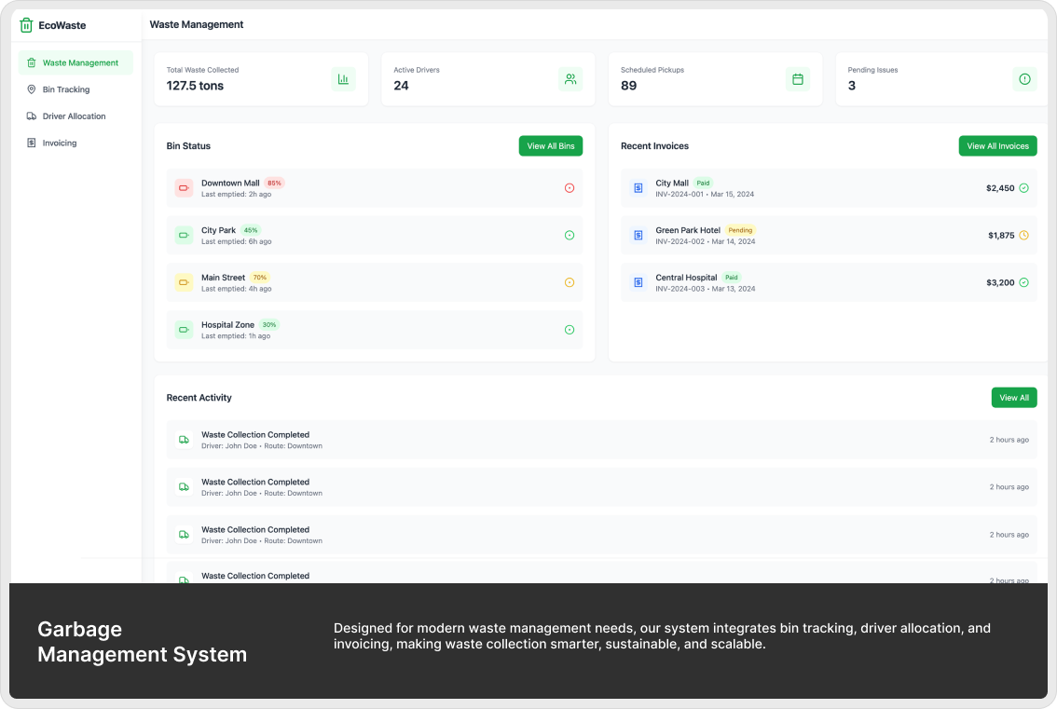Screen dimensions: 1057x709
Task: Click the Paid badge on City Mall invoice
Action: pos(703,183)
